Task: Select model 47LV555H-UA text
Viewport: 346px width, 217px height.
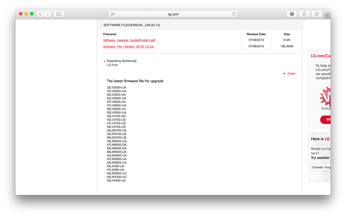Action: (x=116, y=105)
